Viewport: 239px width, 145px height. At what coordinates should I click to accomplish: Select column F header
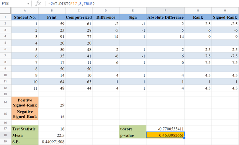[165, 10]
